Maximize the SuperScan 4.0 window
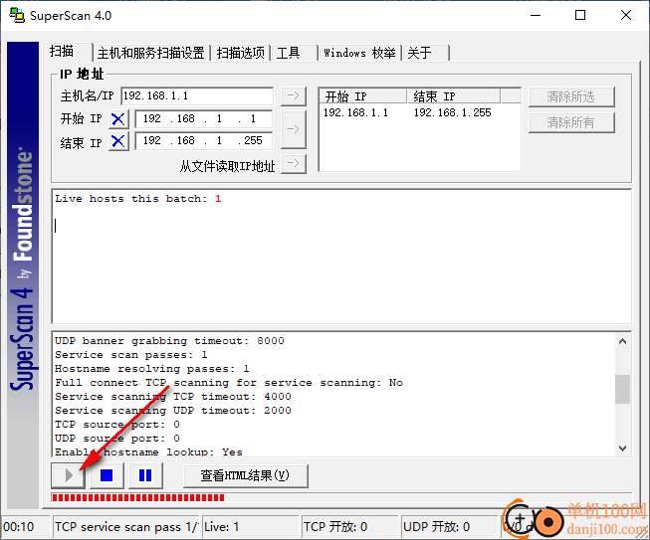The image size is (650, 540). 580,15
